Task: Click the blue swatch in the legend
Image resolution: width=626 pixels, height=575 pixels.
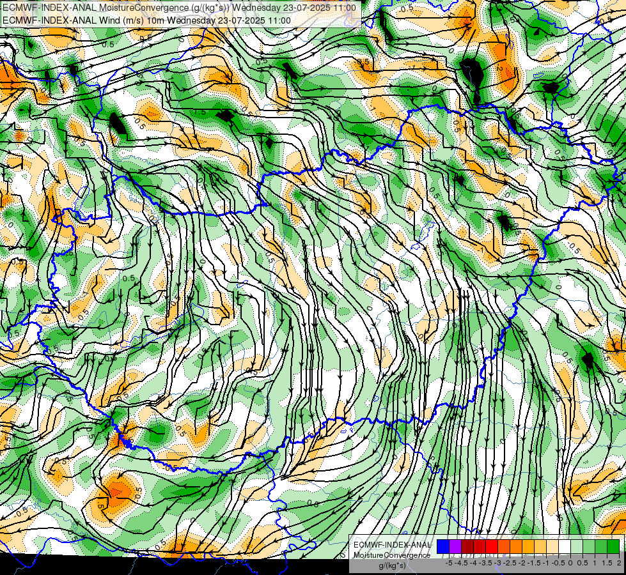Action: [443, 547]
